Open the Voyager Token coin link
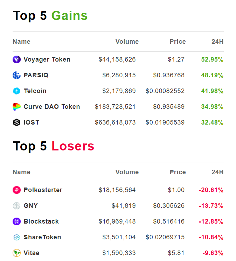Screen dimensions: 236x261 click(47, 59)
